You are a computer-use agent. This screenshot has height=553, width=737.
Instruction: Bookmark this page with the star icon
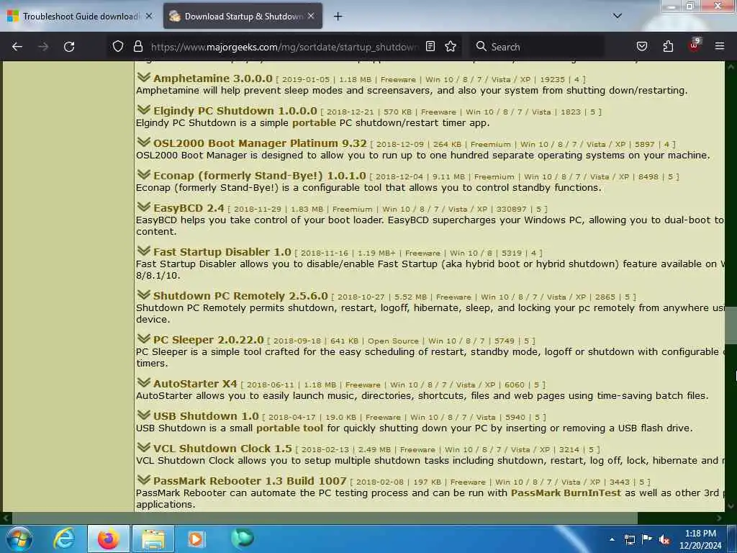(451, 47)
